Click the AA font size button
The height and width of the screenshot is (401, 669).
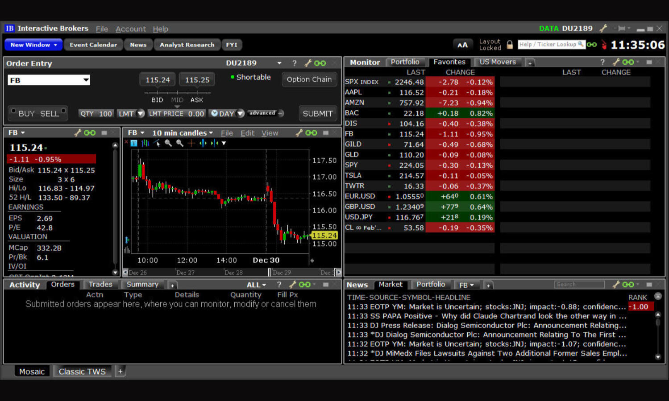[x=462, y=45]
